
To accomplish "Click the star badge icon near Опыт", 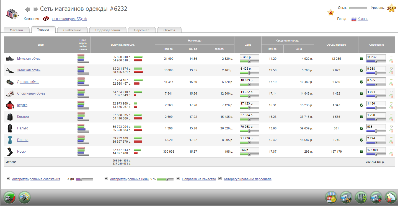I will click(330, 12).
